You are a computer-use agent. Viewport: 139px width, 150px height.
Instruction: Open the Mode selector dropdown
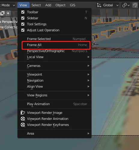pyautogui.click(x=8, y=5)
